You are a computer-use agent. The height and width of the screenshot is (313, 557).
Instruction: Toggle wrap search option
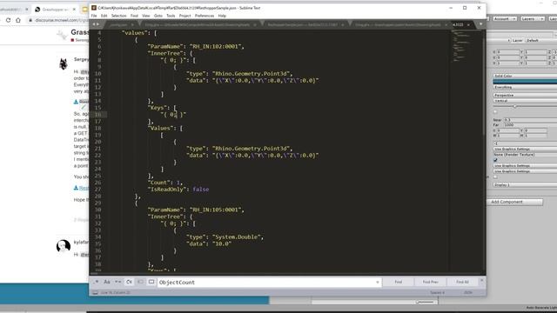129,282
